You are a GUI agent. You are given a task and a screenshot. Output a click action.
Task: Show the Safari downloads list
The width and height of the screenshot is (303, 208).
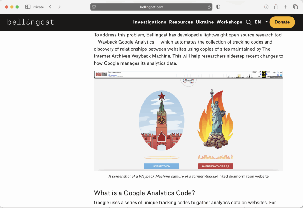(266, 7)
